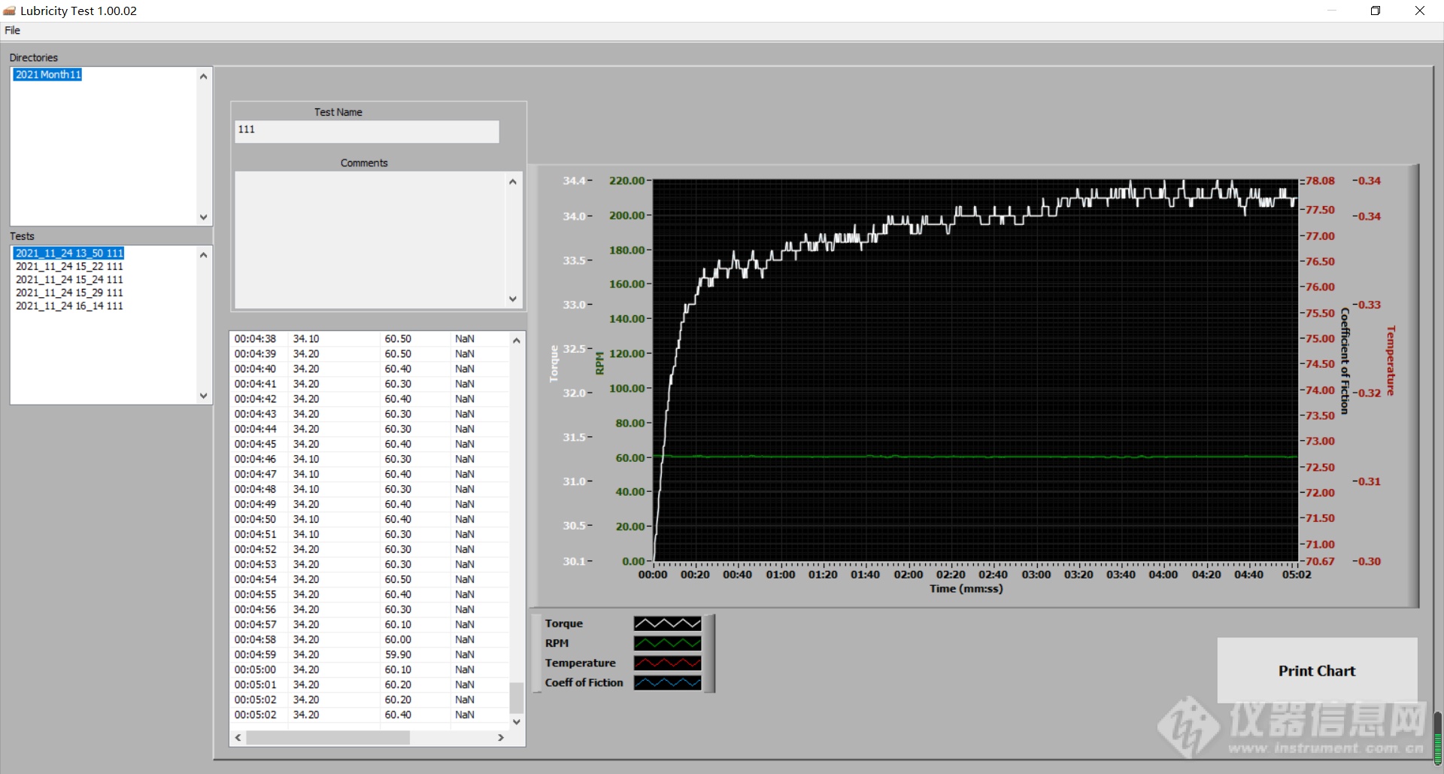Click the data table vertical scrollbar thumb
This screenshot has height=774, width=1444.
tap(516, 697)
